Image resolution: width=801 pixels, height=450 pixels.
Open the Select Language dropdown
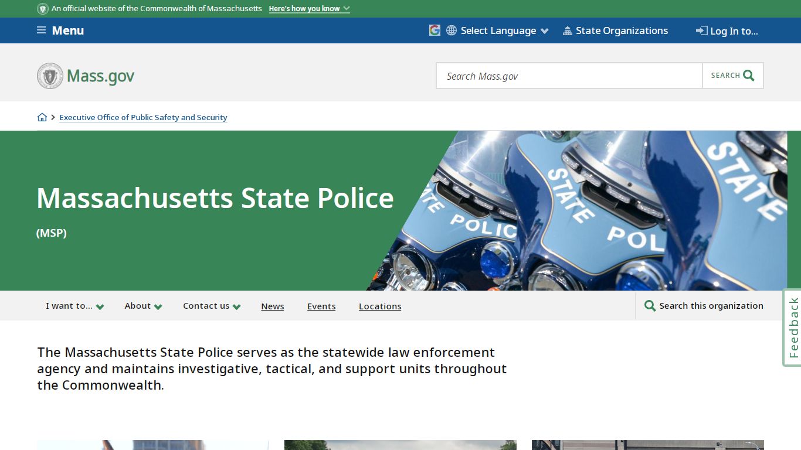coord(504,30)
